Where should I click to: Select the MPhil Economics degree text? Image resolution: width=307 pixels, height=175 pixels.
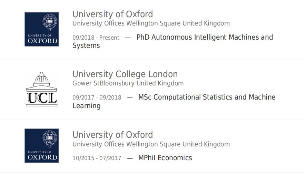coord(165,158)
